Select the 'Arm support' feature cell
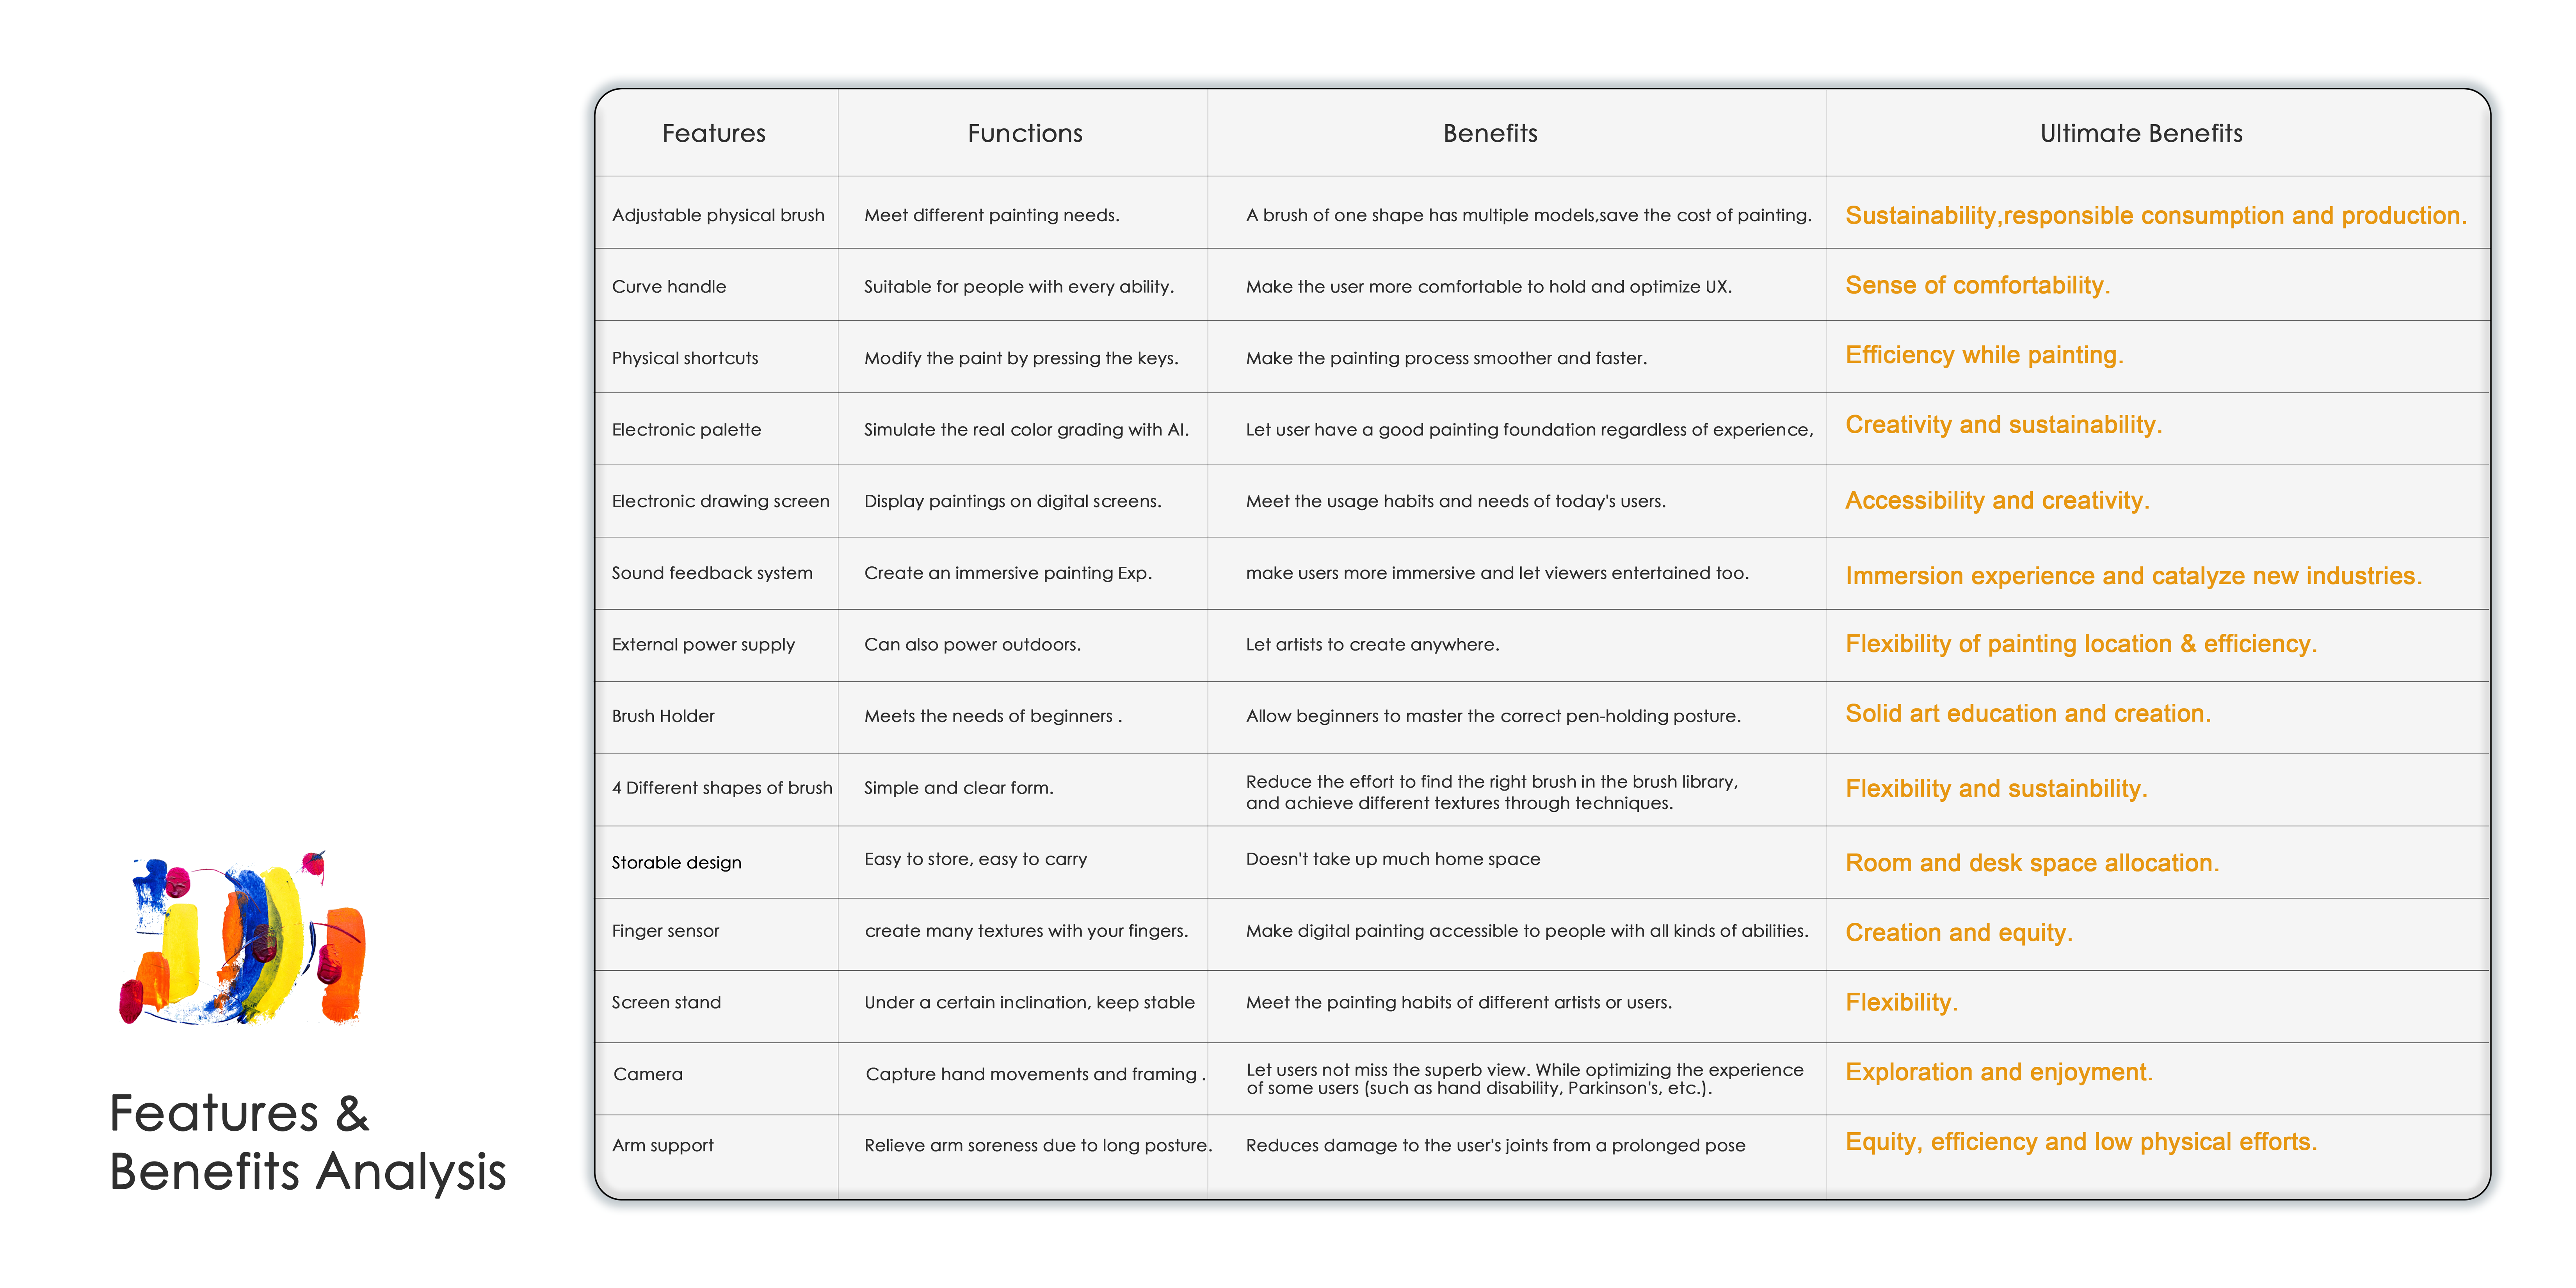The height and width of the screenshot is (1288, 2576). click(x=662, y=1145)
